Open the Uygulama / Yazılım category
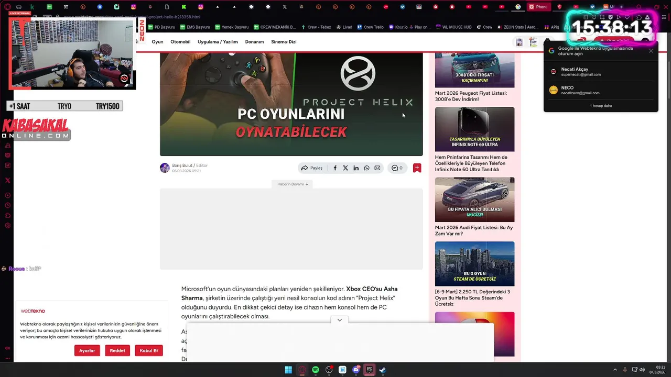Screen dimensions: 671x377 coord(218,42)
